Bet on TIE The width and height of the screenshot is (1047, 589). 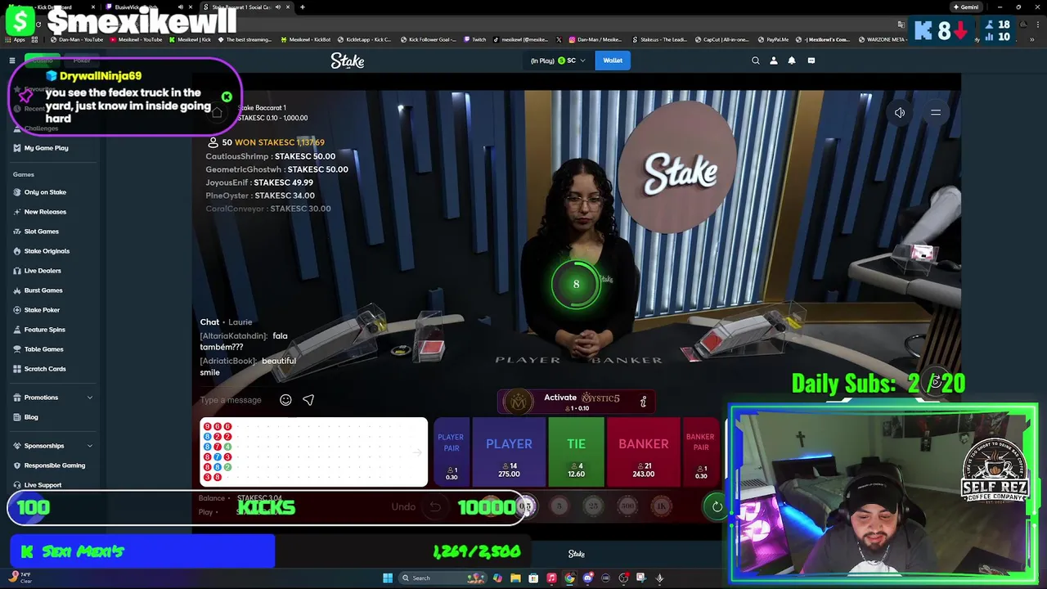click(x=576, y=452)
